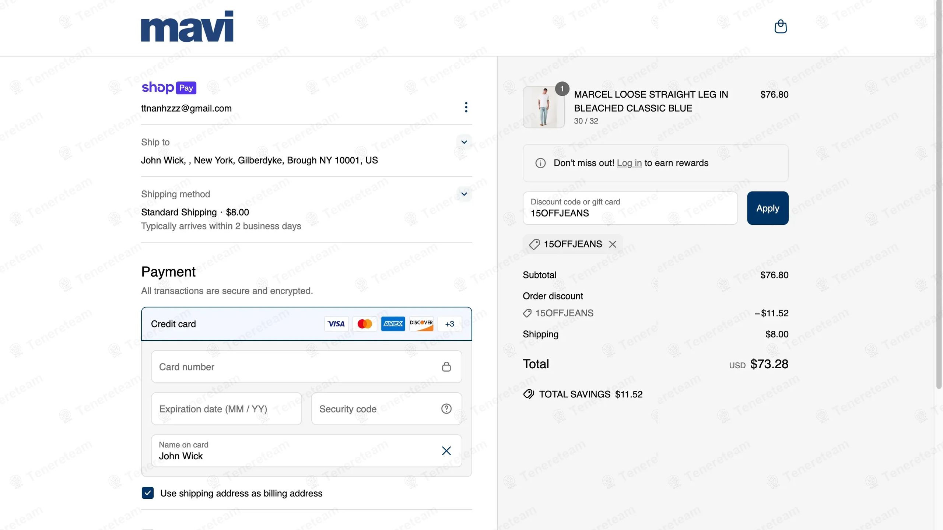Click the tag icon under Order discount
The height and width of the screenshot is (530, 943).
[527, 313]
